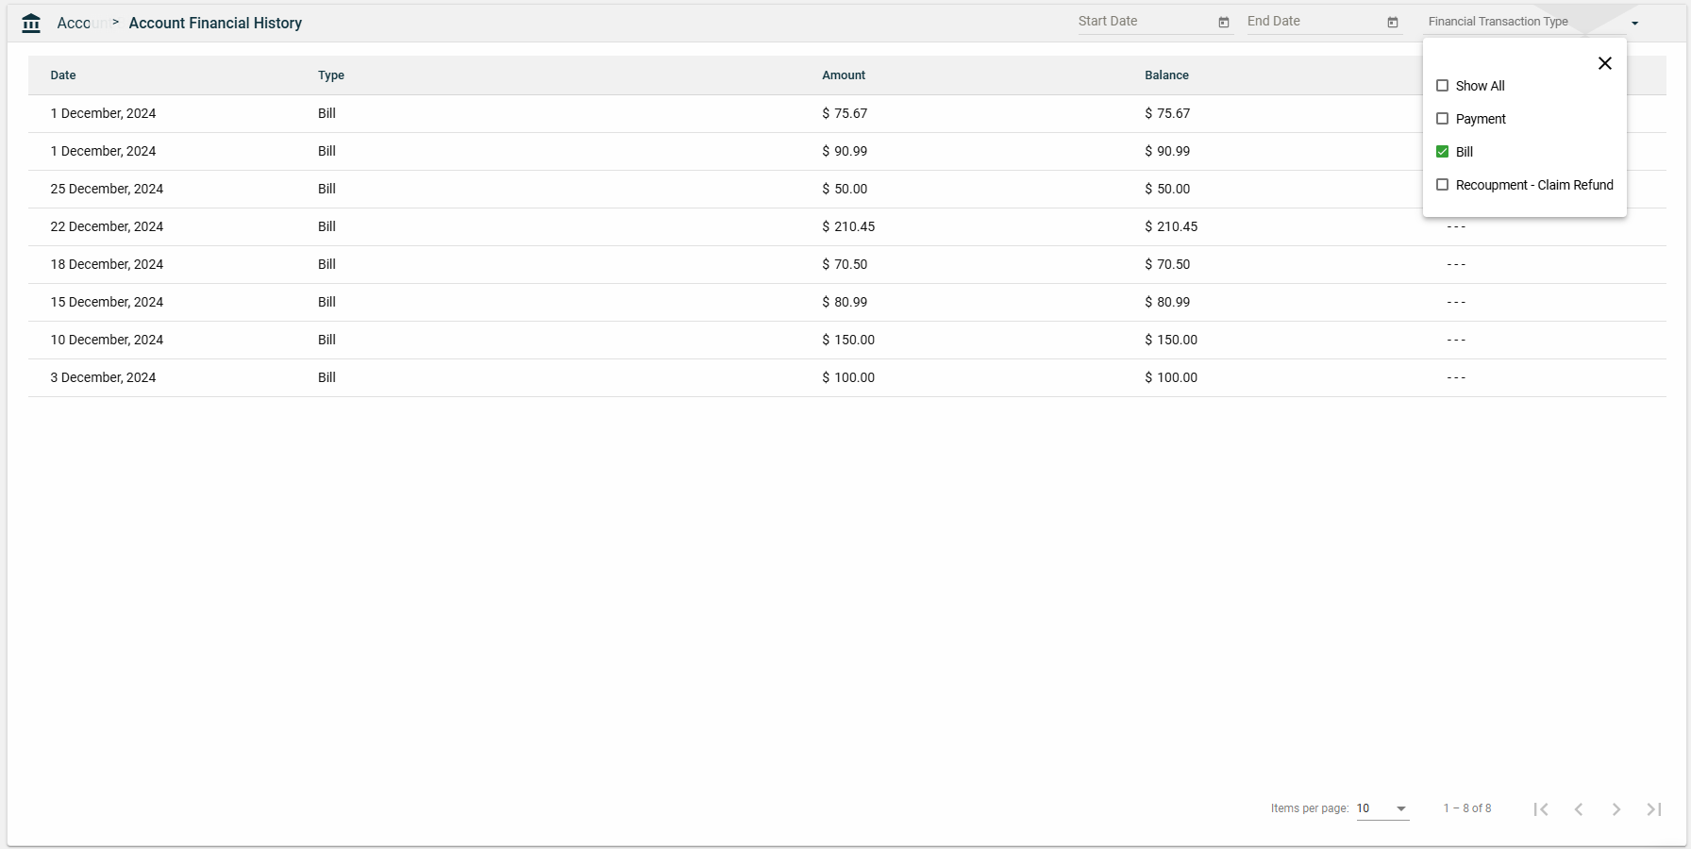Click the End Date input field
The image size is (1691, 849).
click(1313, 22)
